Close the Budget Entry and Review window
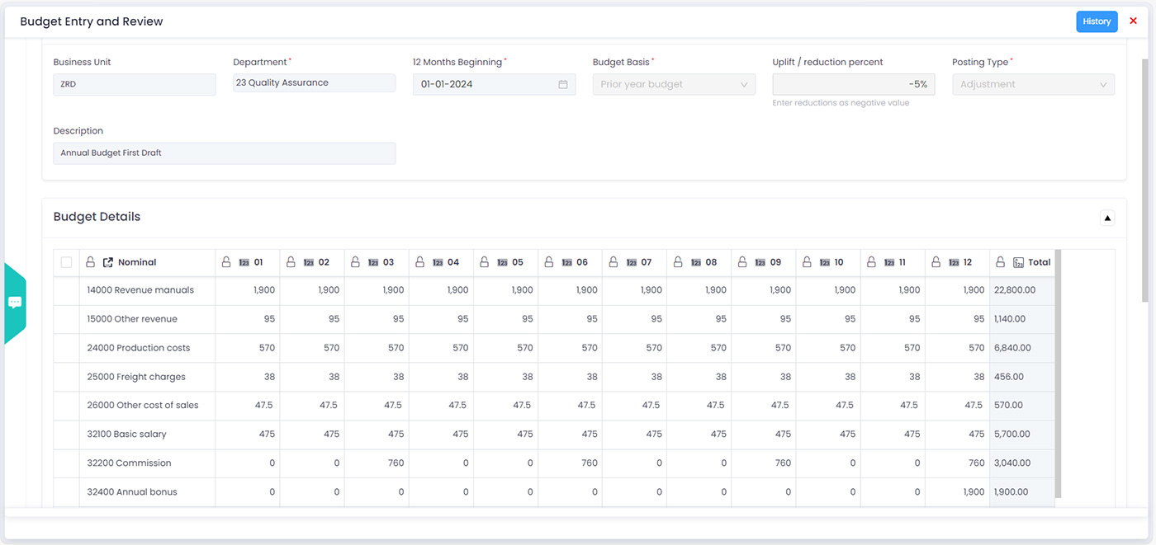 tap(1133, 21)
